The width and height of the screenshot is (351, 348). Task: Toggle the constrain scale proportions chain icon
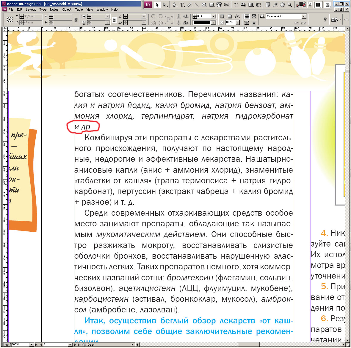[x=114, y=20]
